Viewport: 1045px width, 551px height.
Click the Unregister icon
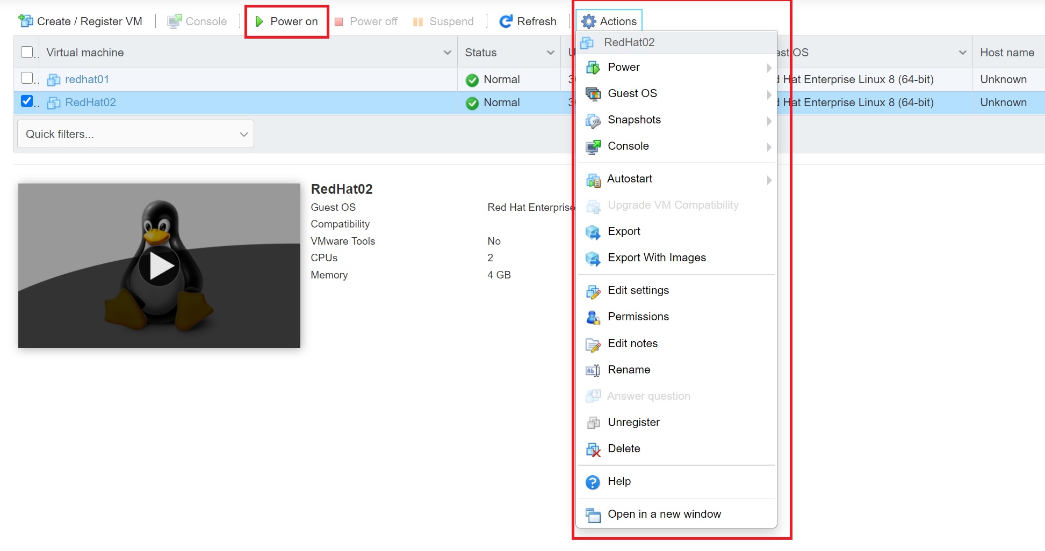[593, 423]
